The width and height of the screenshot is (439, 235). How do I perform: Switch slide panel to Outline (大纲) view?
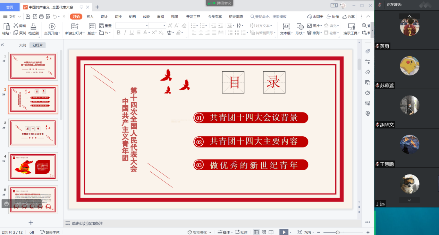(22, 45)
